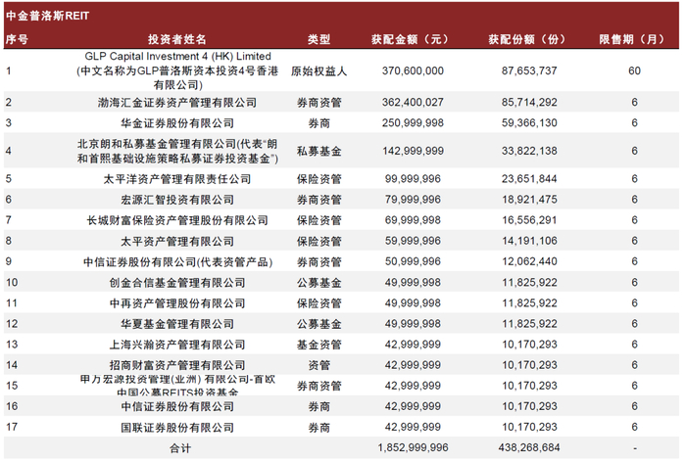Select the 获配份额（份） column header
The height and width of the screenshot is (462, 686).
click(529, 39)
